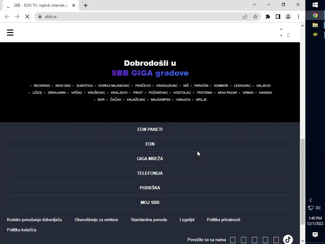Share this page via address bar icon
This screenshot has height=244, width=325.
pos(245,17)
